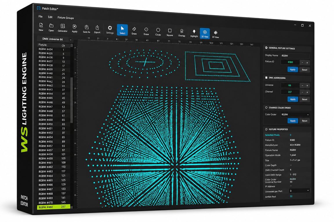
Task: Open the Edit menu
Action: click(50, 17)
